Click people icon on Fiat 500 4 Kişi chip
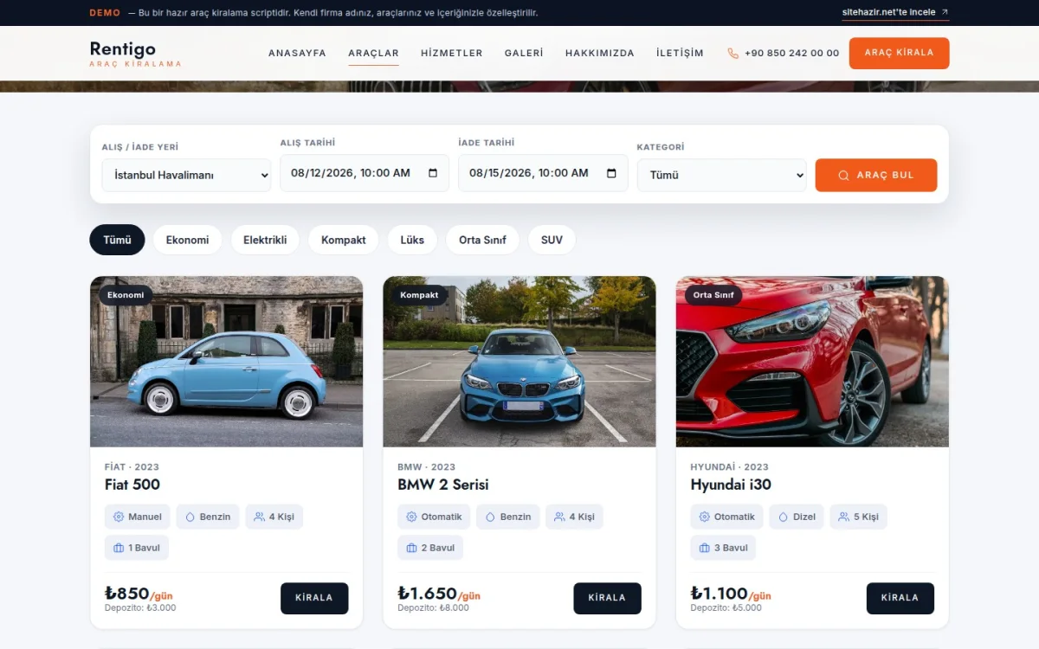 pos(259,517)
